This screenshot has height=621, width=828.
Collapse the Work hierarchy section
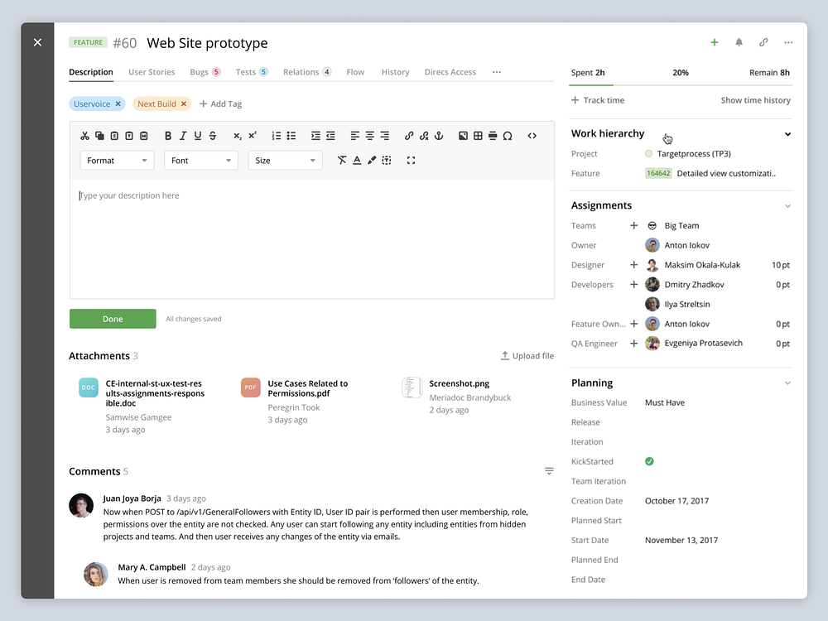click(787, 133)
